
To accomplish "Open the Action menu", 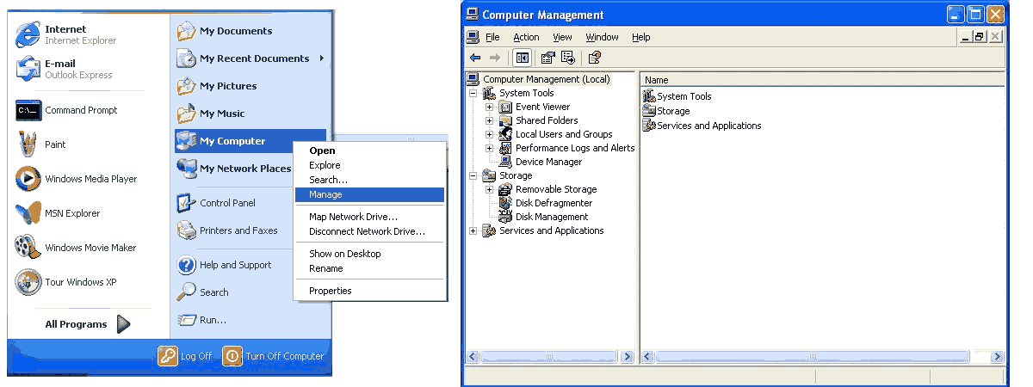I will (526, 37).
